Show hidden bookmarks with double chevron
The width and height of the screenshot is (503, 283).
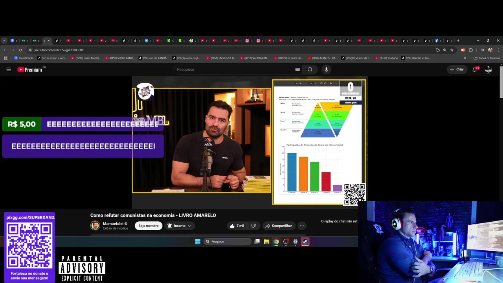465,58
